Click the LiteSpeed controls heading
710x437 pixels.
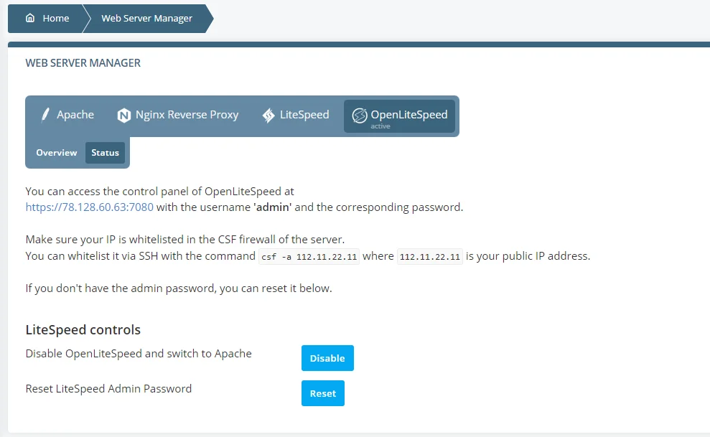tap(83, 329)
